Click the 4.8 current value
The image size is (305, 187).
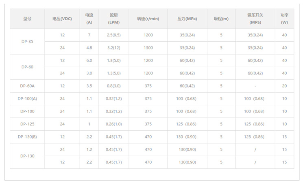point(89,48)
